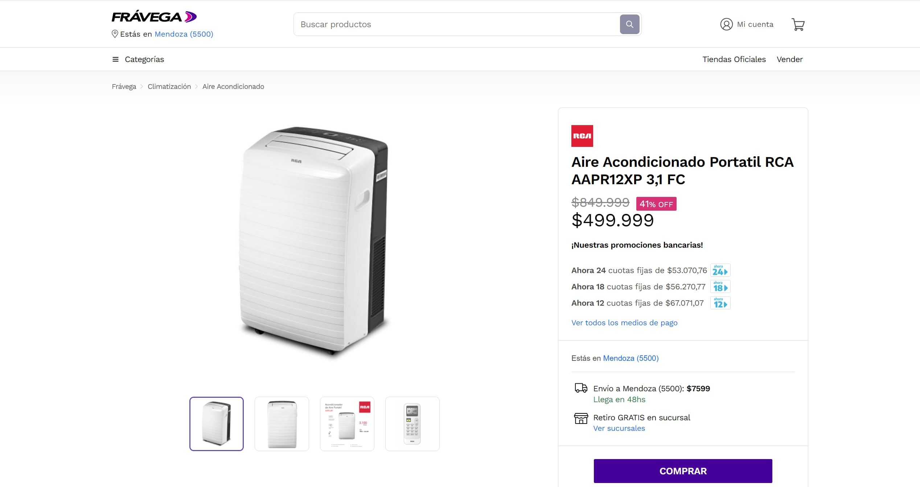This screenshot has height=487, width=920.
Task: Click the Ahora 18 installments badge
Action: tap(721, 286)
